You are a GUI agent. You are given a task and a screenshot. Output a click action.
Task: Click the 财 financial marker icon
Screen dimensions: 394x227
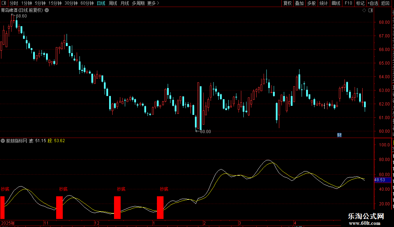(339, 135)
